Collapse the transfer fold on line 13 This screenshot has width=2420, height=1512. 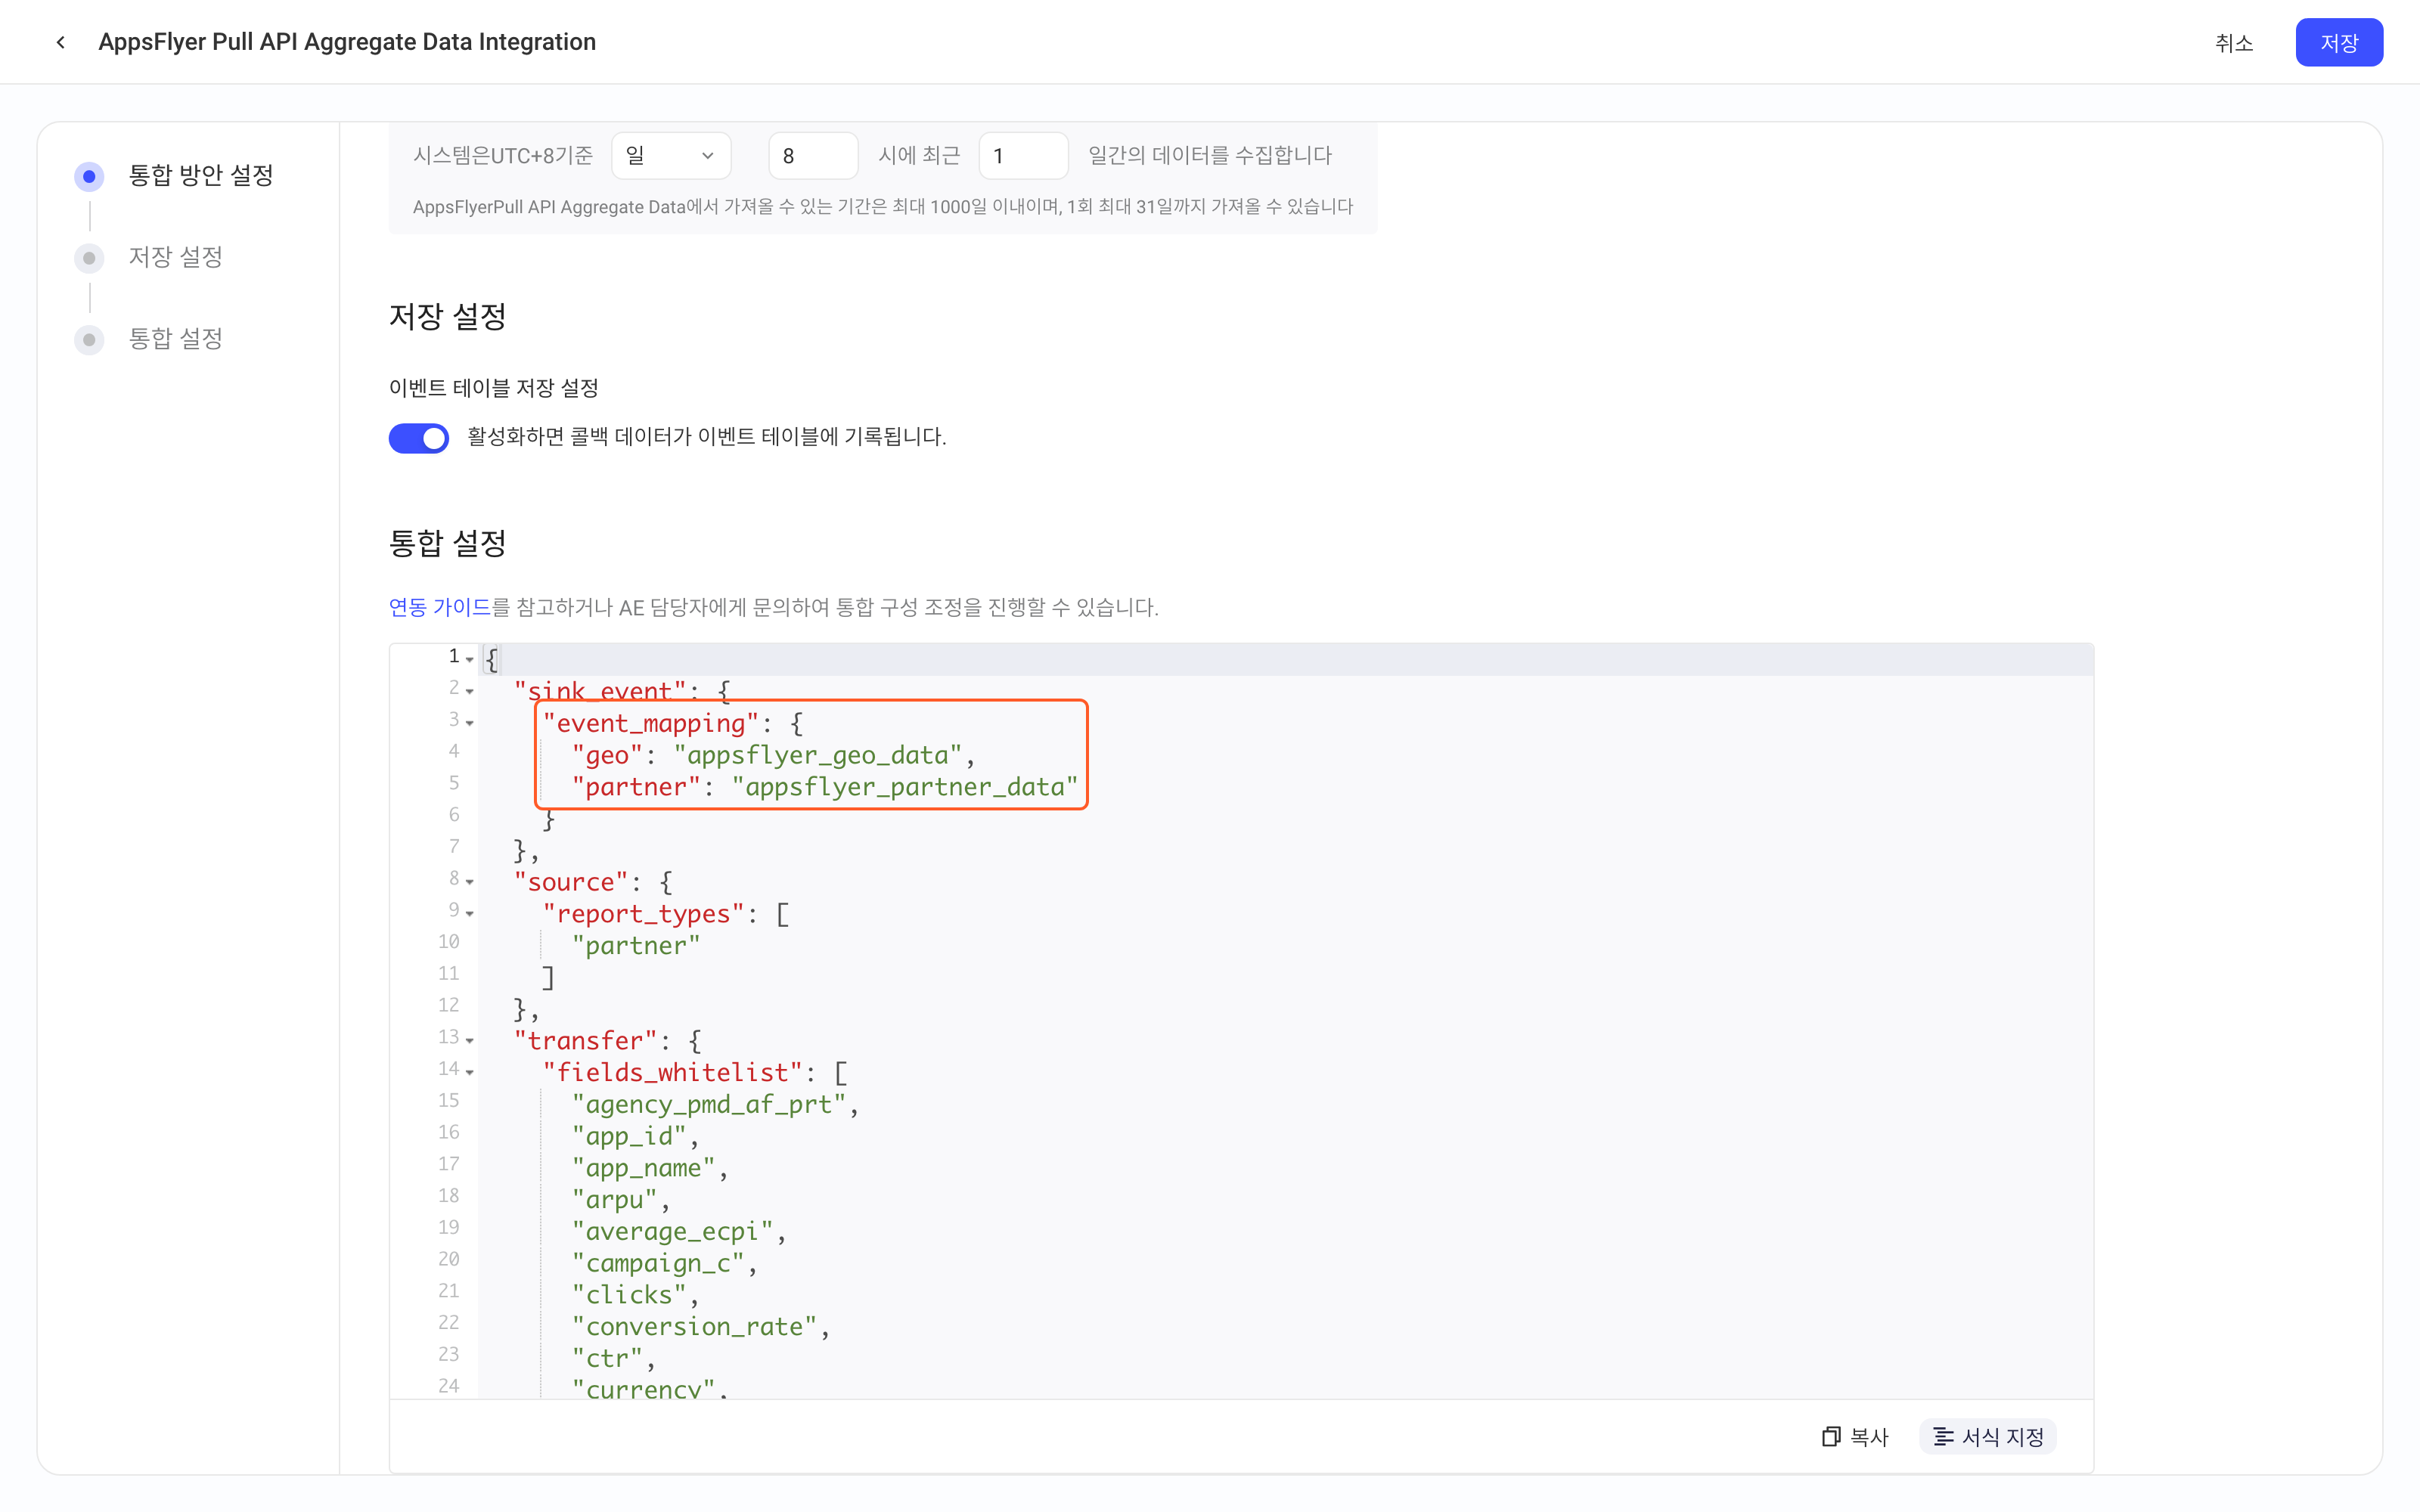pos(470,1040)
